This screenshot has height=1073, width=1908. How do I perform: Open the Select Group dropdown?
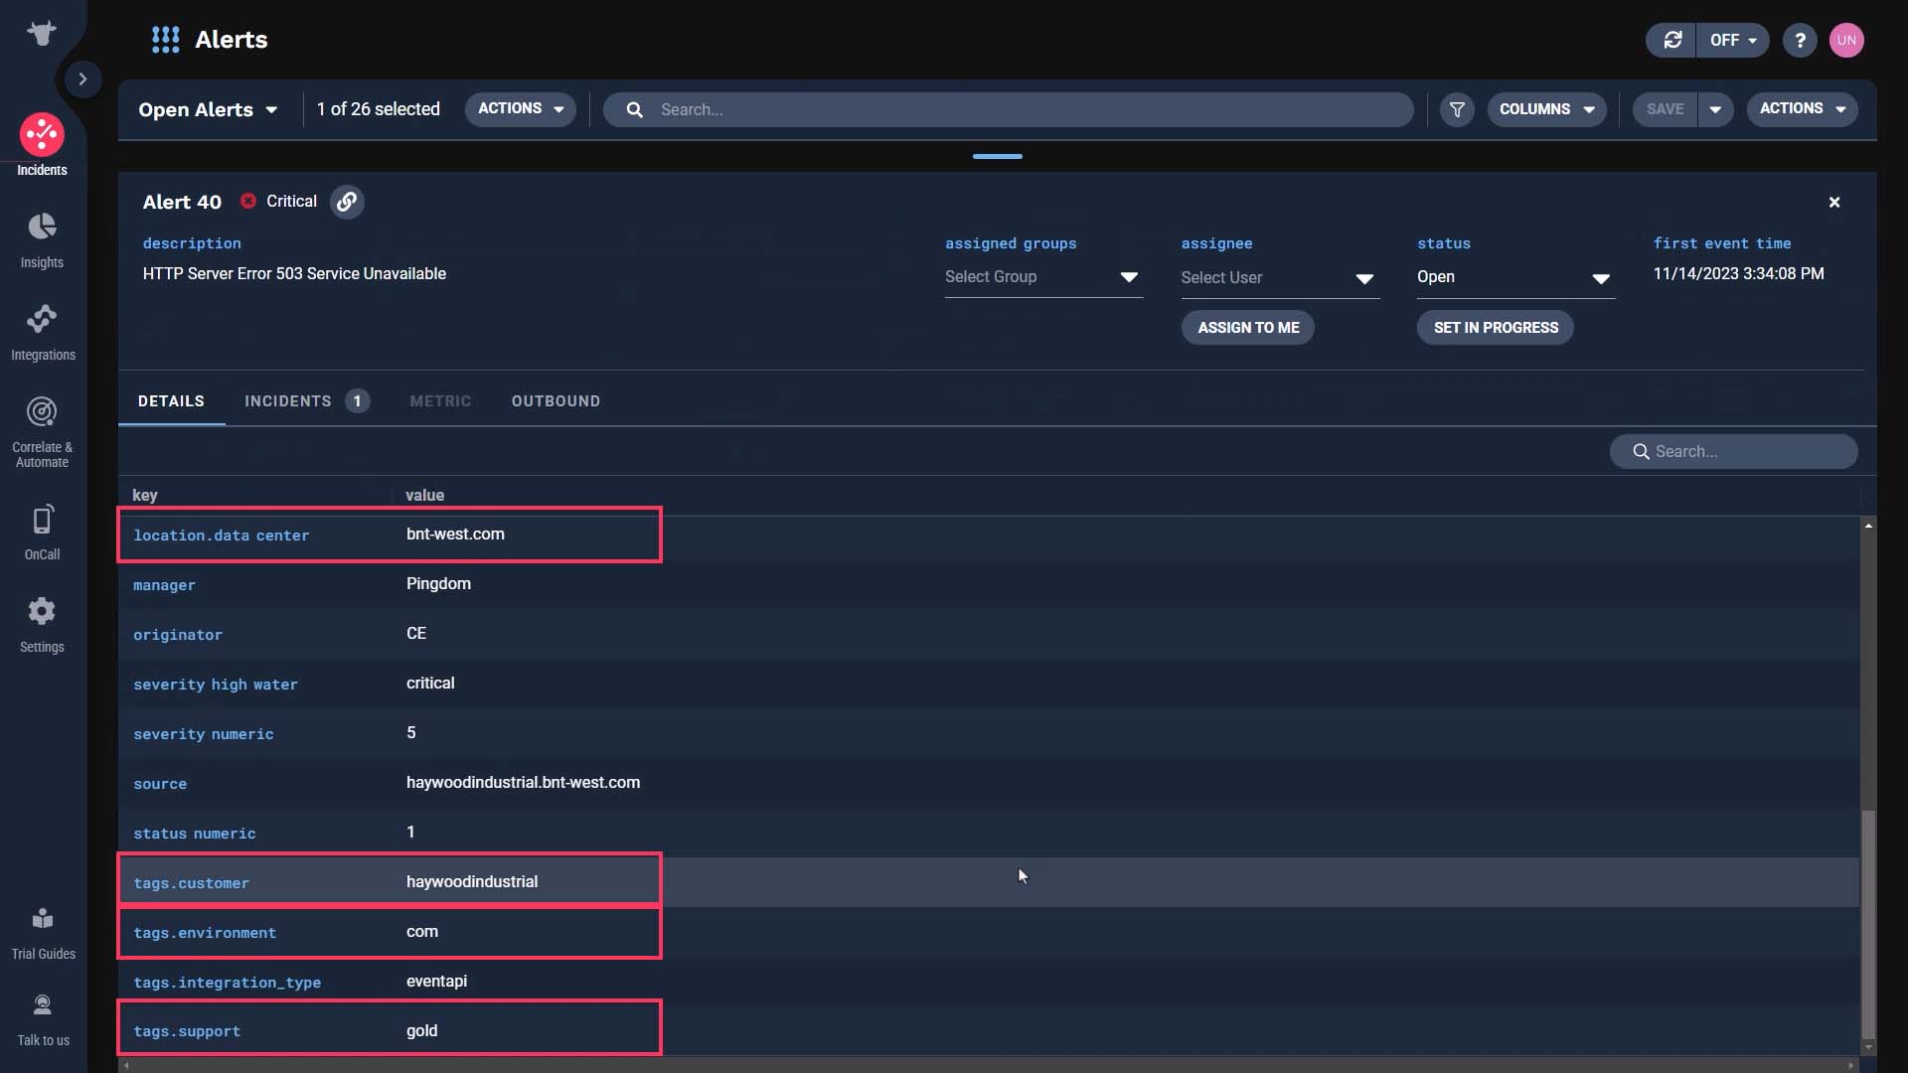point(1043,277)
